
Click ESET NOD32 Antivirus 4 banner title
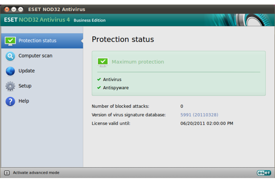[37, 19]
